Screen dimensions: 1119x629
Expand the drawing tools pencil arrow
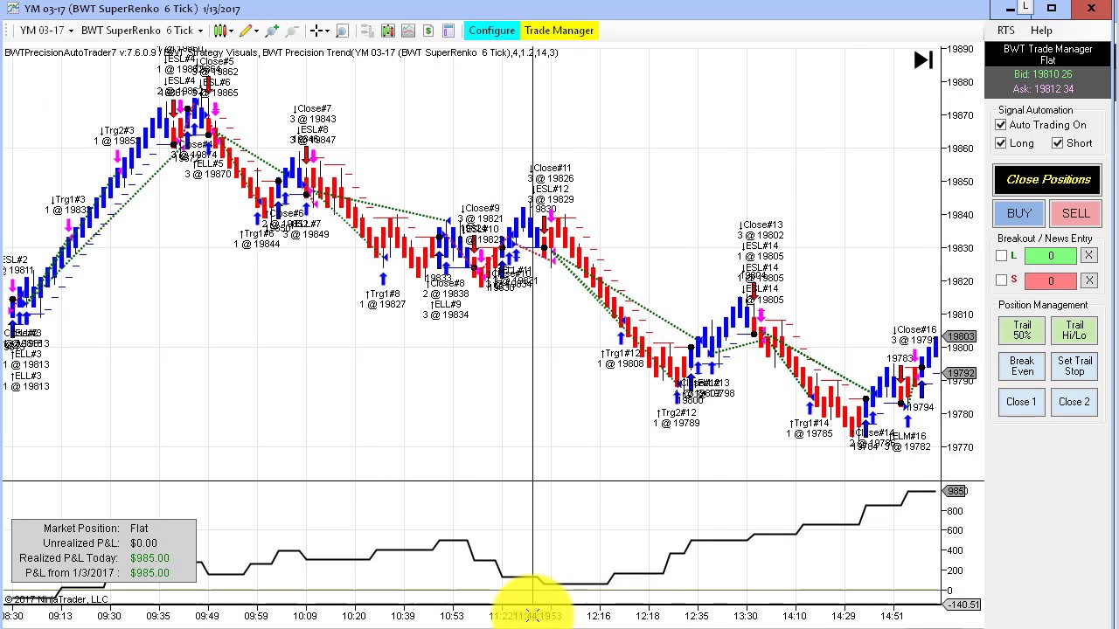tap(256, 31)
